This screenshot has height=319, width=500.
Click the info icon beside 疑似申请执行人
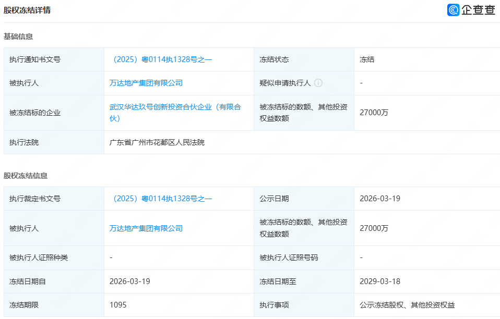318,83
